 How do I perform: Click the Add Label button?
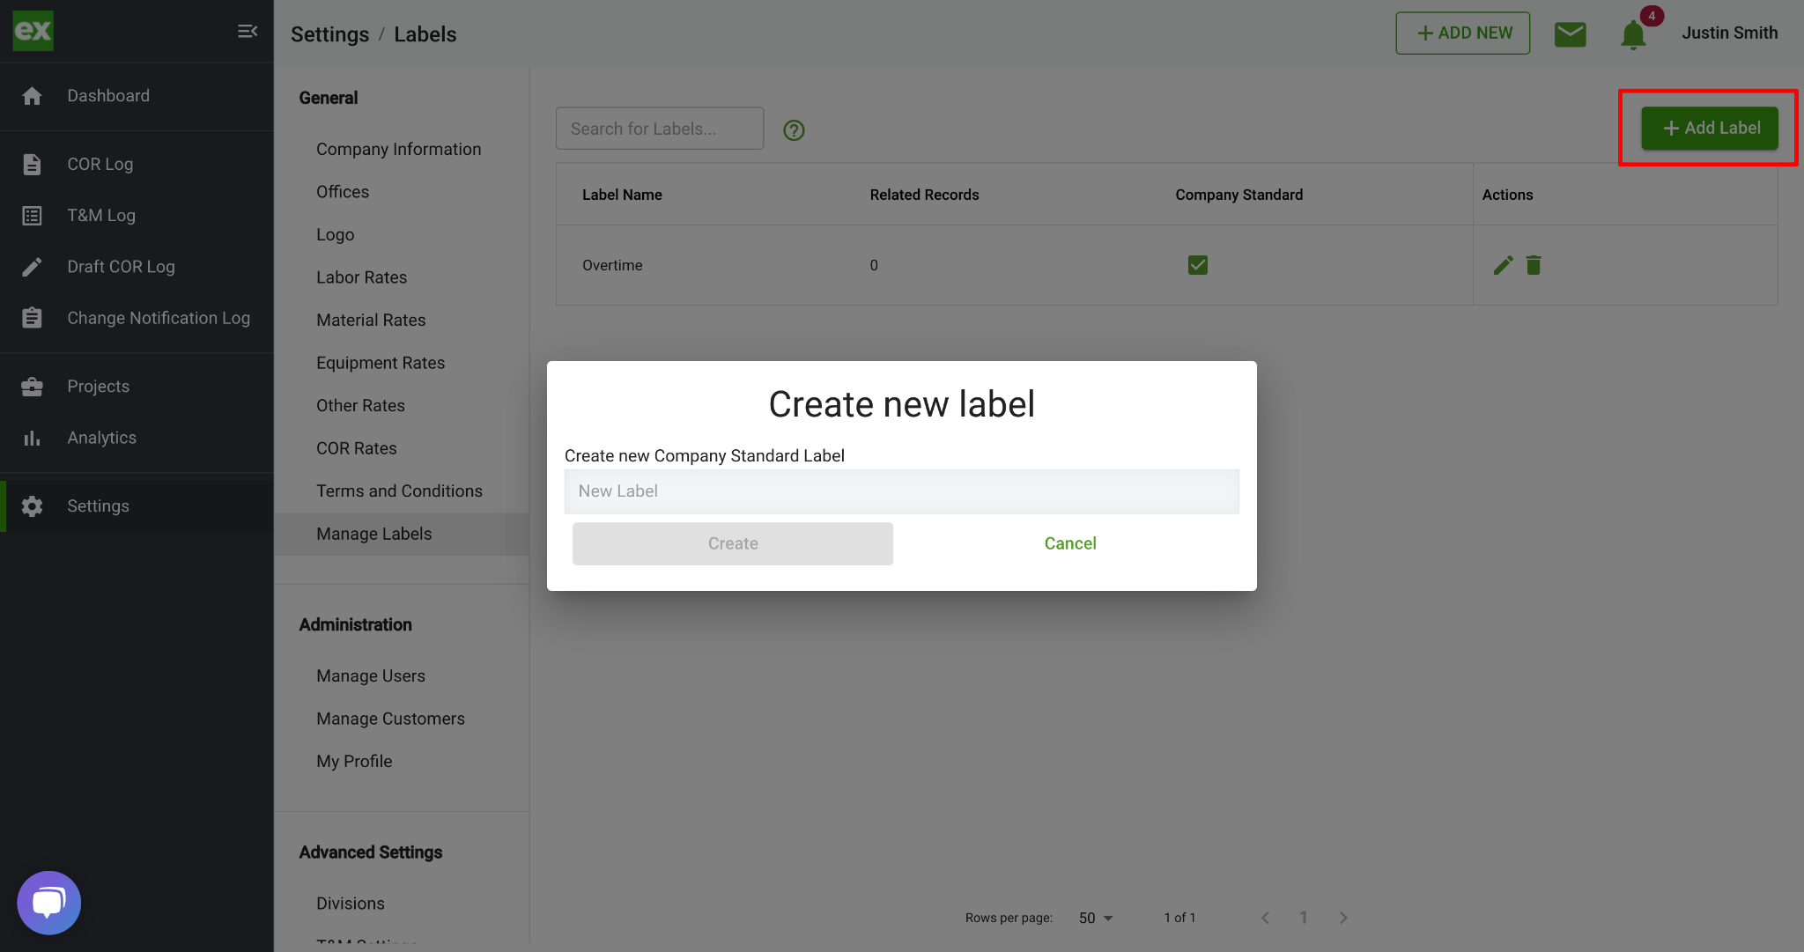point(1709,129)
